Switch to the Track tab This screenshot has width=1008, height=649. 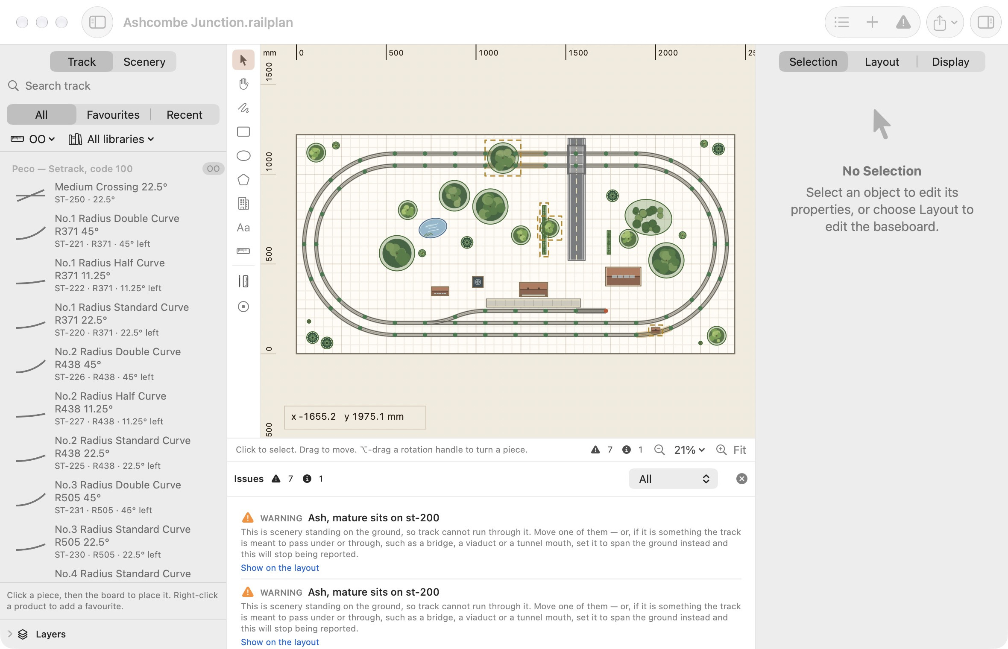[82, 62]
